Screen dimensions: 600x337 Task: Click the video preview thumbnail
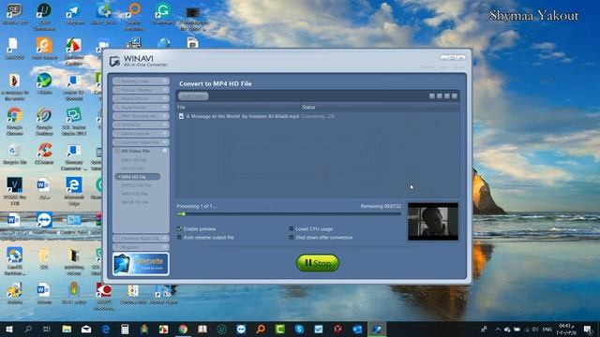pyautogui.click(x=433, y=222)
